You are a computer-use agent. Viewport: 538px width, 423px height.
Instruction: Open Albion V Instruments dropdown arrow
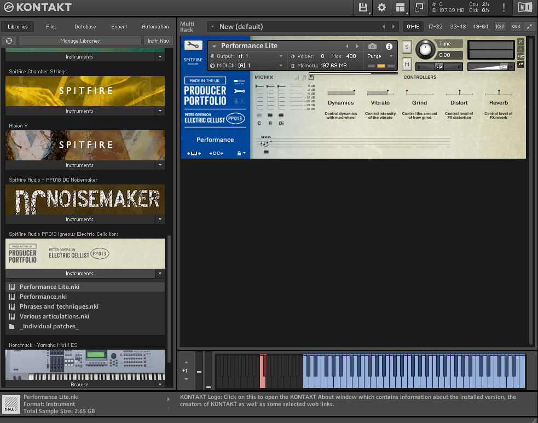[160, 165]
